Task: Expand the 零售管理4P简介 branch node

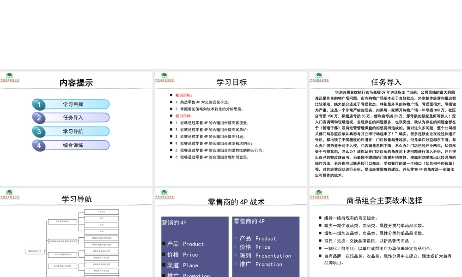Action: (x=62, y=222)
